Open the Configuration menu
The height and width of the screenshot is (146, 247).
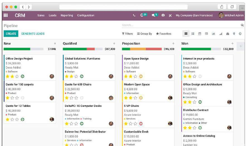86,15
